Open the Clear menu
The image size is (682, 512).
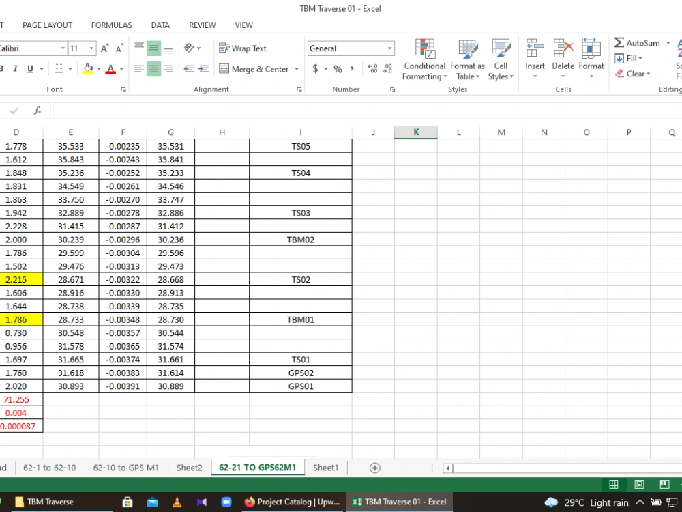coord(633,74)
